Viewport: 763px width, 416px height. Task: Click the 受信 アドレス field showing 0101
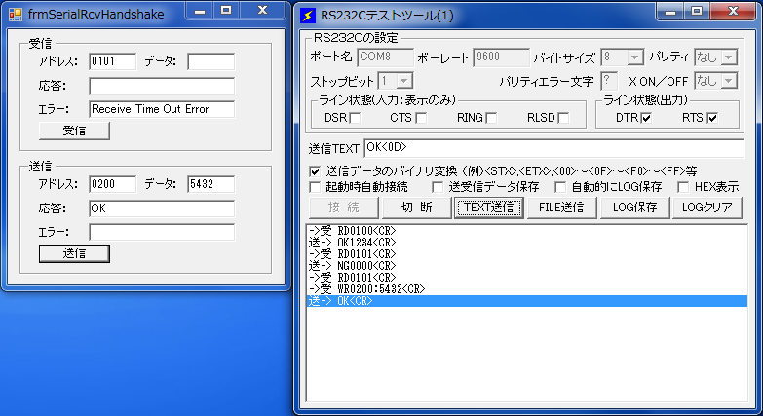113,61
